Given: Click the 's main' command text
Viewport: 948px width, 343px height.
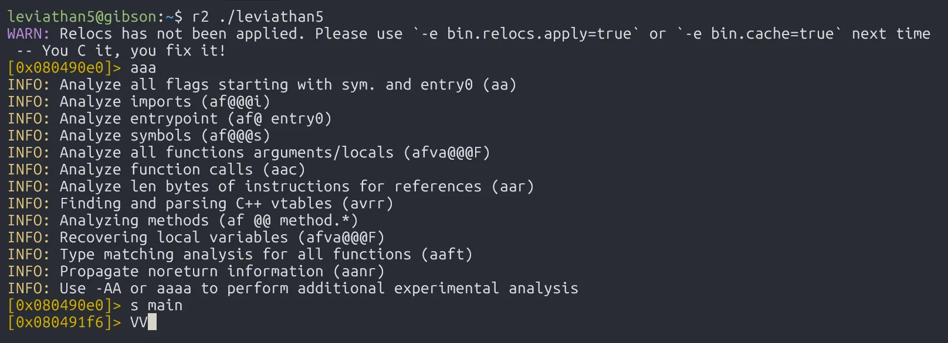Looking at the screenshot, I should [x=156, y=305].
